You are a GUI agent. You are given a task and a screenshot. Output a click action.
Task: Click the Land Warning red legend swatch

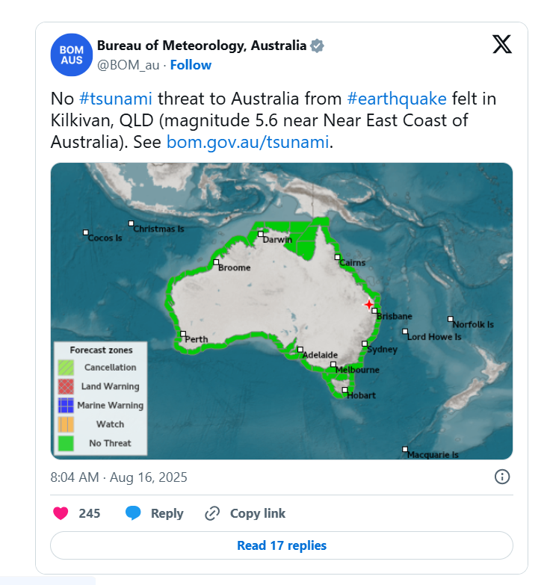click(65, 386)
